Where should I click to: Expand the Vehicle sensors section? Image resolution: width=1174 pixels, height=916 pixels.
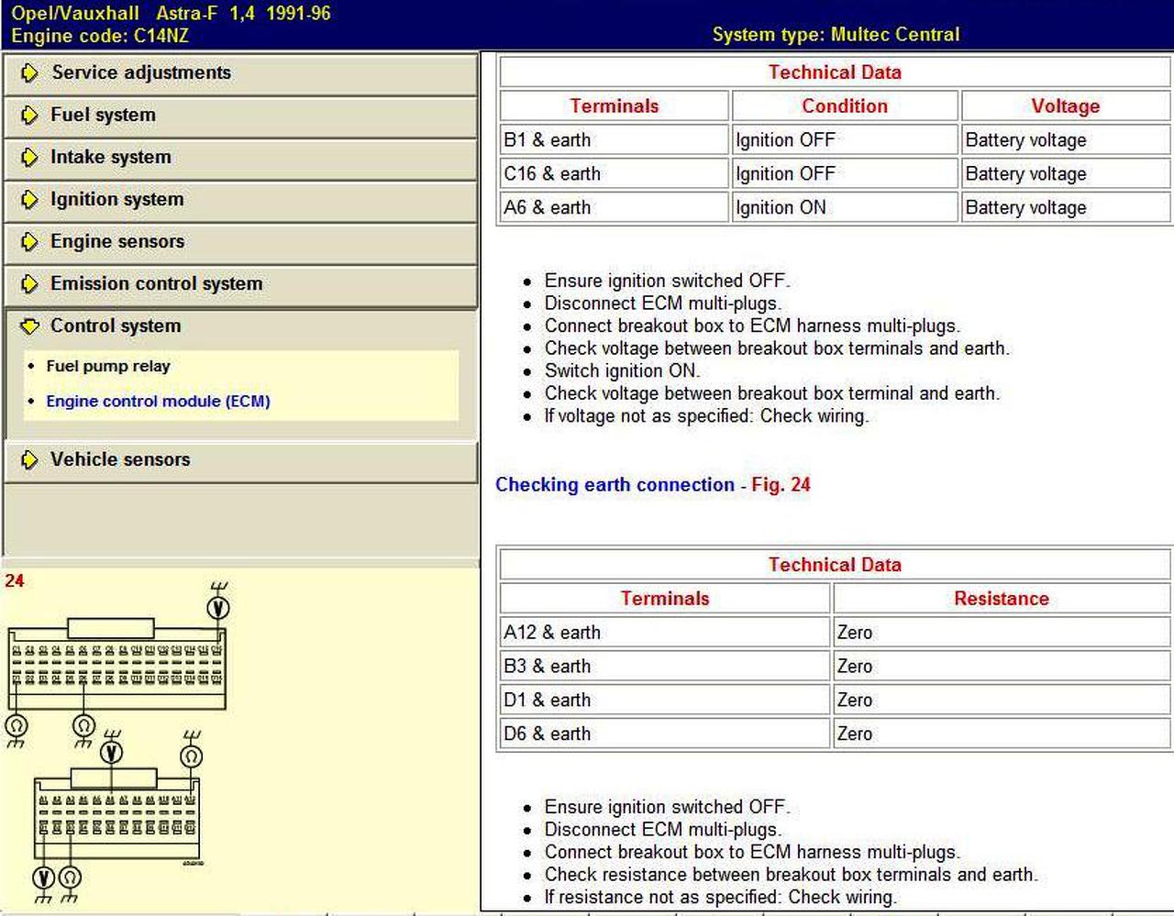point(240,460)
